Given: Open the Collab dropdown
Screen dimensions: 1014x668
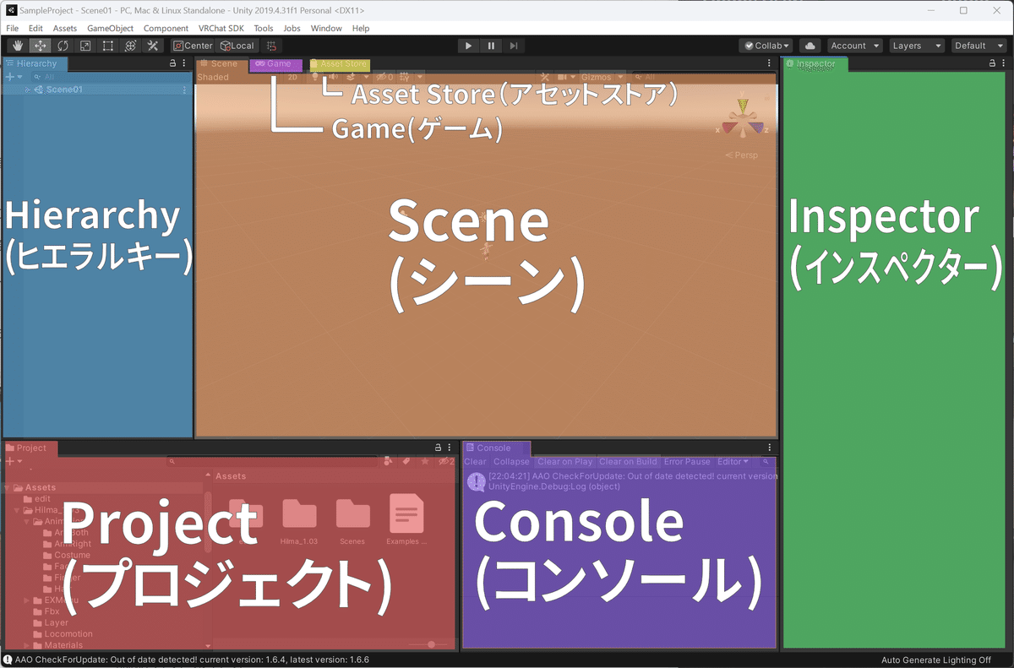Looking at the screenshot, I should click(x=766, y=46).
